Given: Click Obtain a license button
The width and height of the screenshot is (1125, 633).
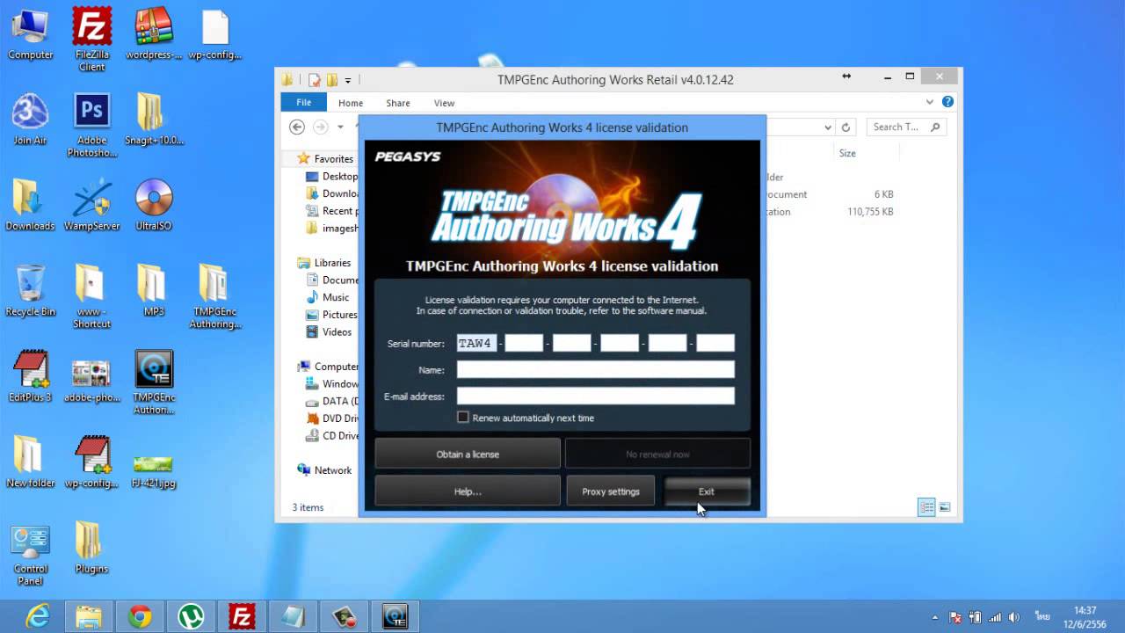Looking at the screenshot, I should click(468, 455).
